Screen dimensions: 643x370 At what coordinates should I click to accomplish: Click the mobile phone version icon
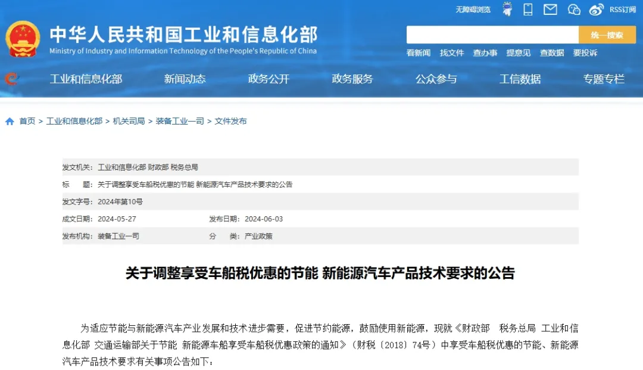tap(527, 9)
